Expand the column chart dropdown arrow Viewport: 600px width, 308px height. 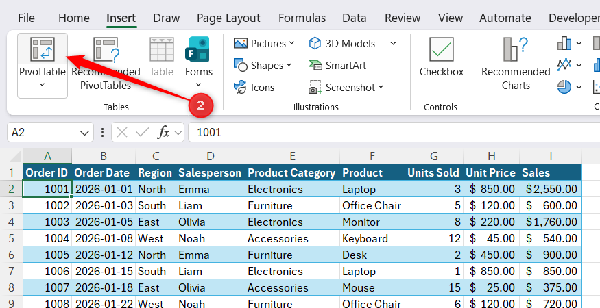pyautogui.click(x=579, y=44)
